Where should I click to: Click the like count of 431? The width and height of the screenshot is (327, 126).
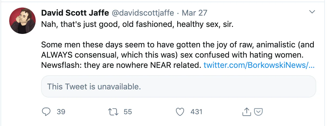click(x=196, y=112)
